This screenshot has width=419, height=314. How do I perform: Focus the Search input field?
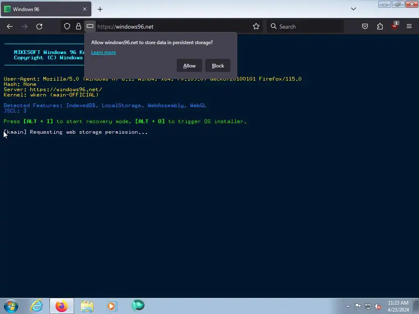[x=305, y=27]
